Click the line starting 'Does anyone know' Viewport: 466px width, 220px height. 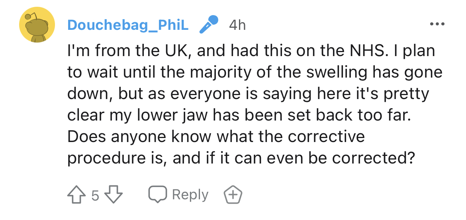[x=216, y=136]
